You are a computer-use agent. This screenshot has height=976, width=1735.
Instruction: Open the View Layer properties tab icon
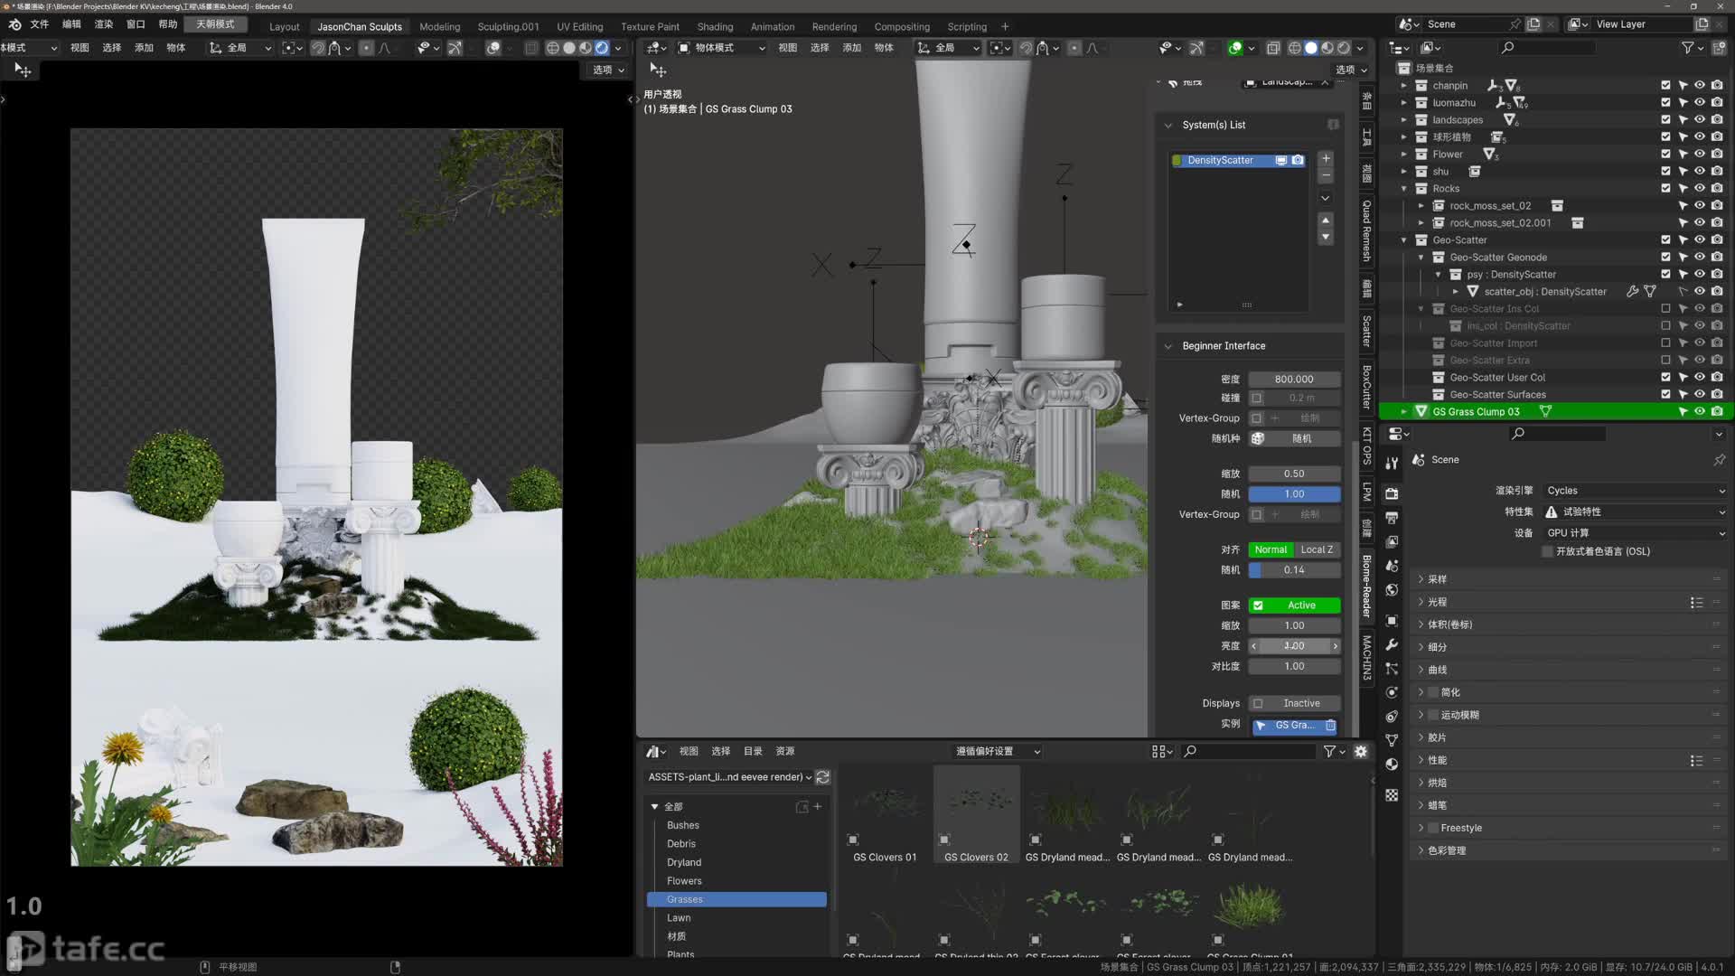tap(1392, 542)
